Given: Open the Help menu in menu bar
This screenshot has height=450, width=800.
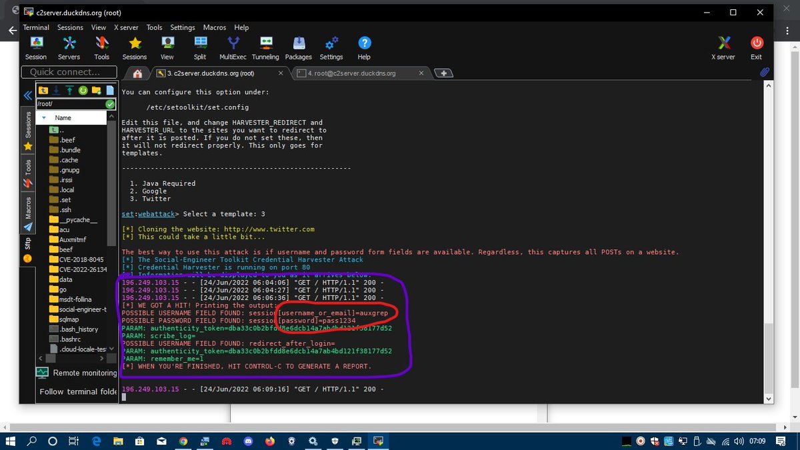Looking at the screenshot, I should click(x=241, y=27).
